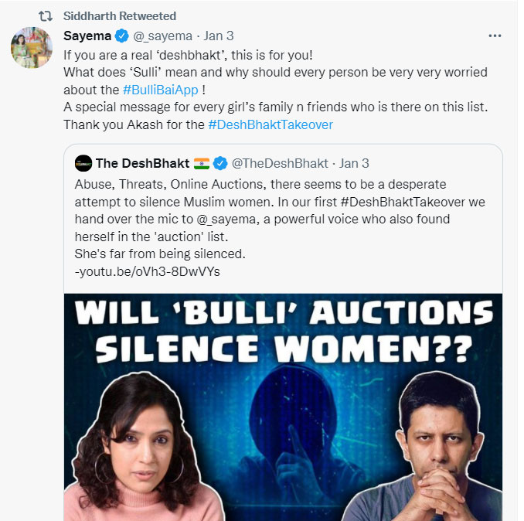Click the retweet icon beside Siddharth Retweeted

(x=46, y=15)
